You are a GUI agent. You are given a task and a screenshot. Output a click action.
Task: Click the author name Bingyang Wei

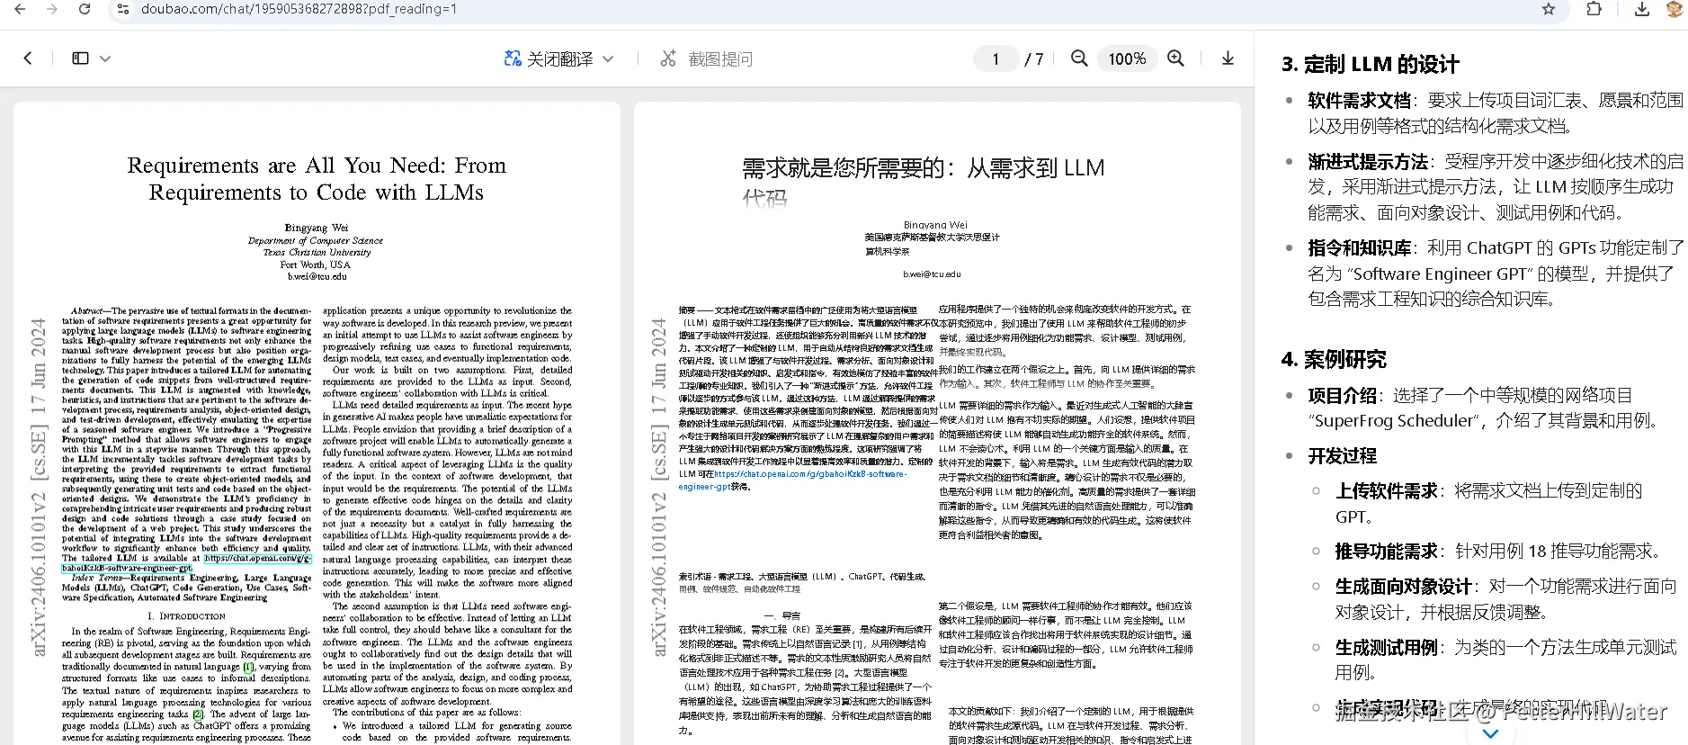coord(317,228)
